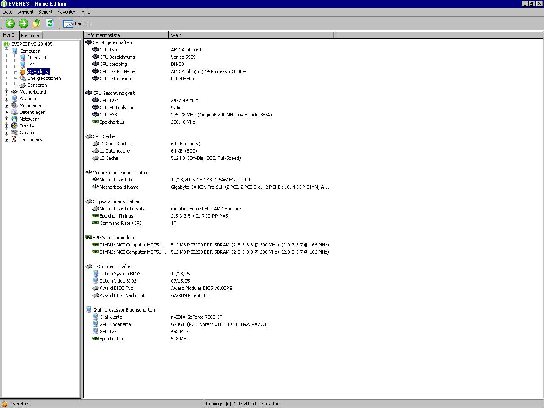Click the Datenträger drive icon in tree
The image size is (544, 408).
pyautogui.click(x=14, y=112)
